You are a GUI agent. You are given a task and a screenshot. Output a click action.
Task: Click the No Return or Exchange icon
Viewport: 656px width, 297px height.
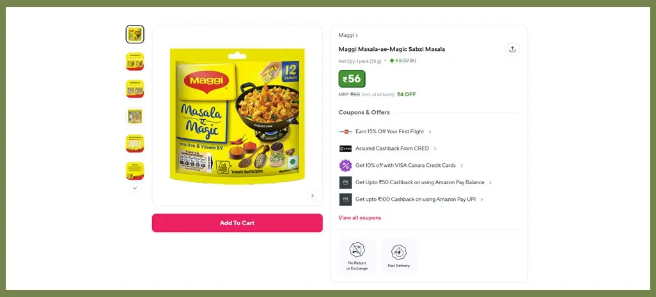357,250
